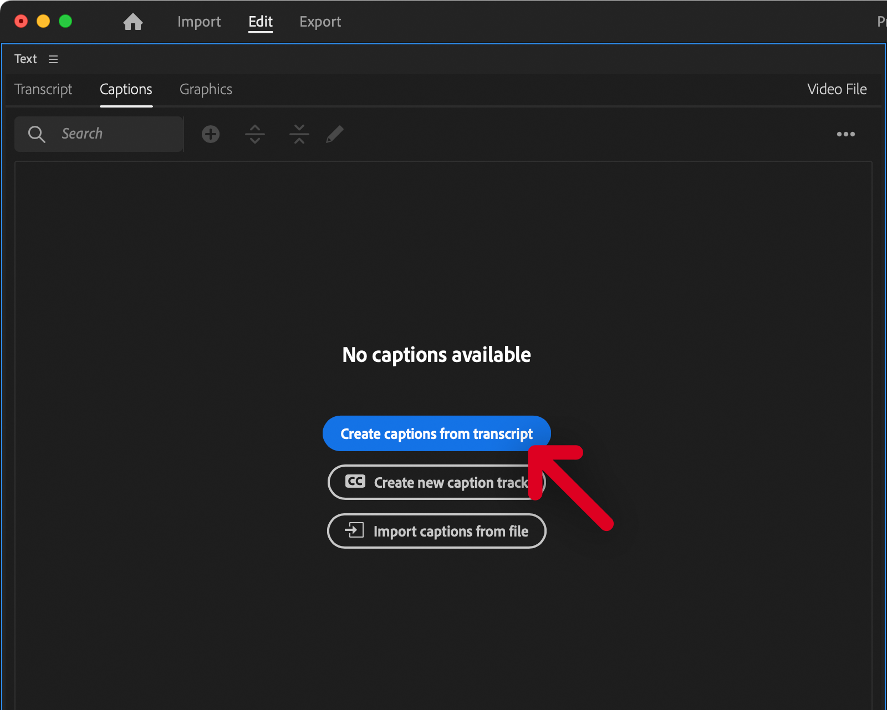Switch to the Edit workspace tab
This screenshot has height=710, width=887.
[261, 22]
